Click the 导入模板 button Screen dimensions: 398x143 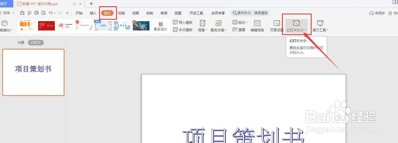(x=183, y=22)
